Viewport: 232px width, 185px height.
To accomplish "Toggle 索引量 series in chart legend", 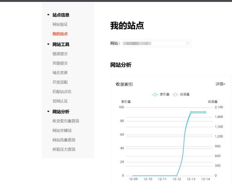I will 161,94.
